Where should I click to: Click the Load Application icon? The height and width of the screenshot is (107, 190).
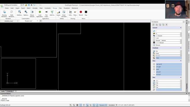pyautogui.click(x=40, y=12)
